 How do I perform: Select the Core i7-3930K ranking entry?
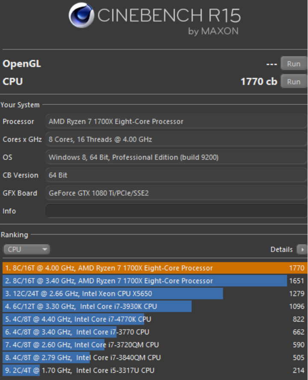tap(155, 306)
